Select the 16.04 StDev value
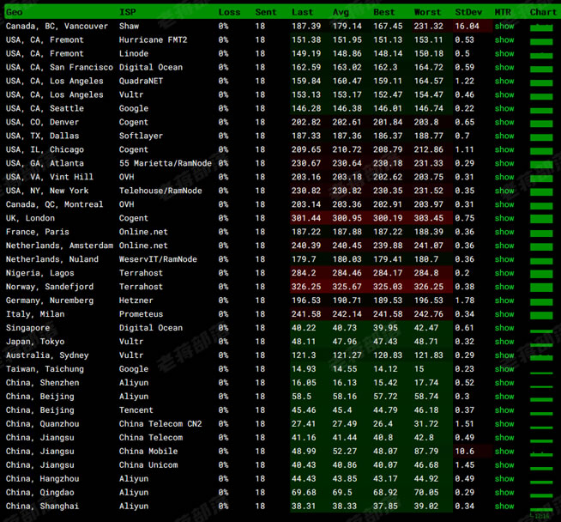The width and height of the screenshot is (561, 522). [x=467, y=26]
